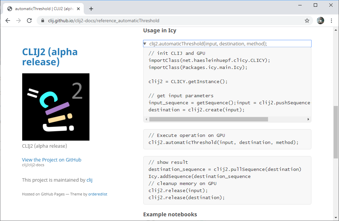Click the code block's right scroll arrow
The image size is (339, 221).
[x=308, y=119]
